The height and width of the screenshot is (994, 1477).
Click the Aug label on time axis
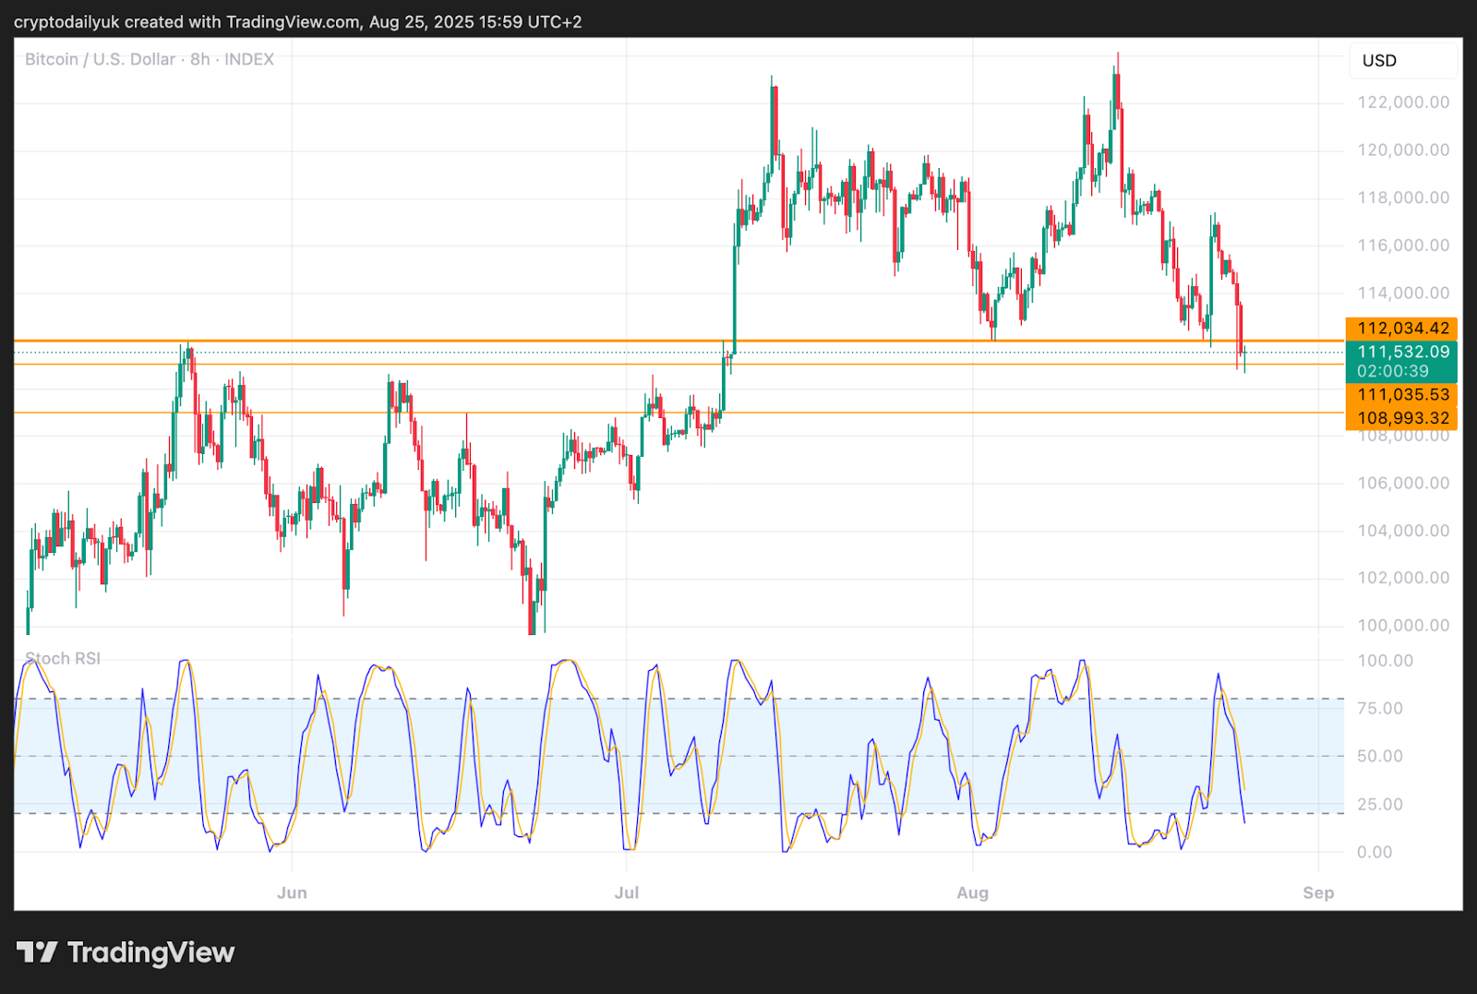972,892
